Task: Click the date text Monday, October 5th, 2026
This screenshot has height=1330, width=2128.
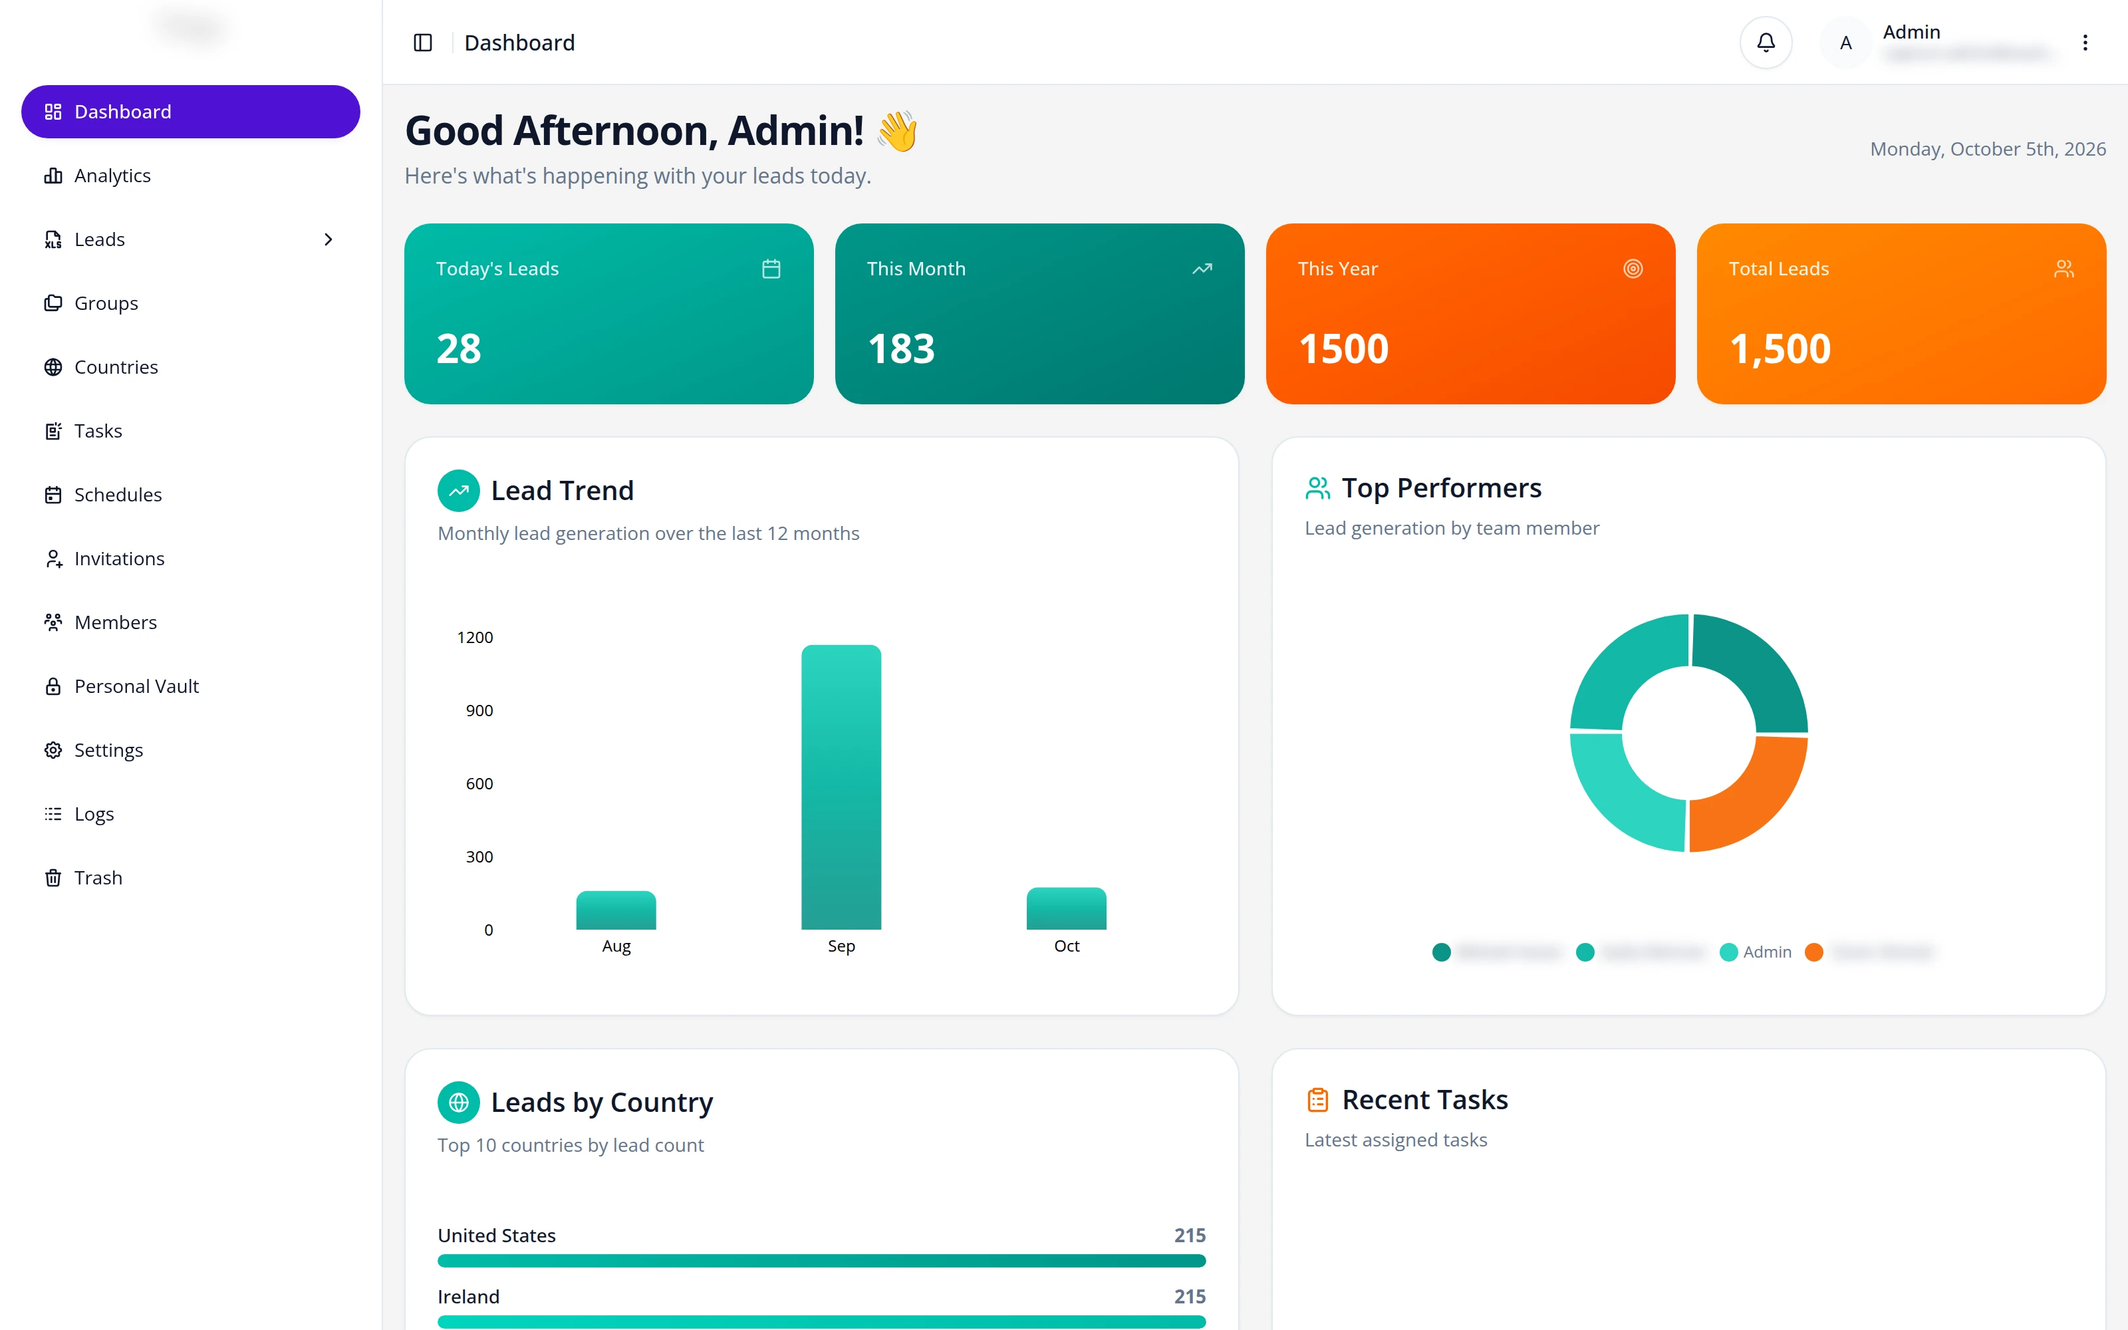Action: point(1987,149)
